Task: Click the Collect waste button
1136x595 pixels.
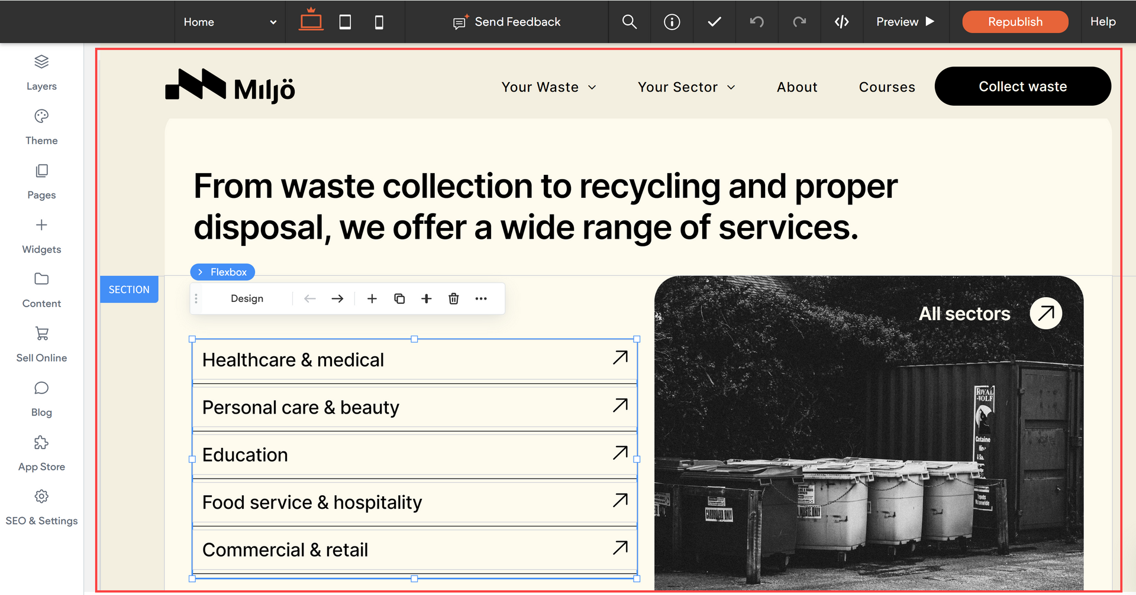Action: [x=1022, y=86]
